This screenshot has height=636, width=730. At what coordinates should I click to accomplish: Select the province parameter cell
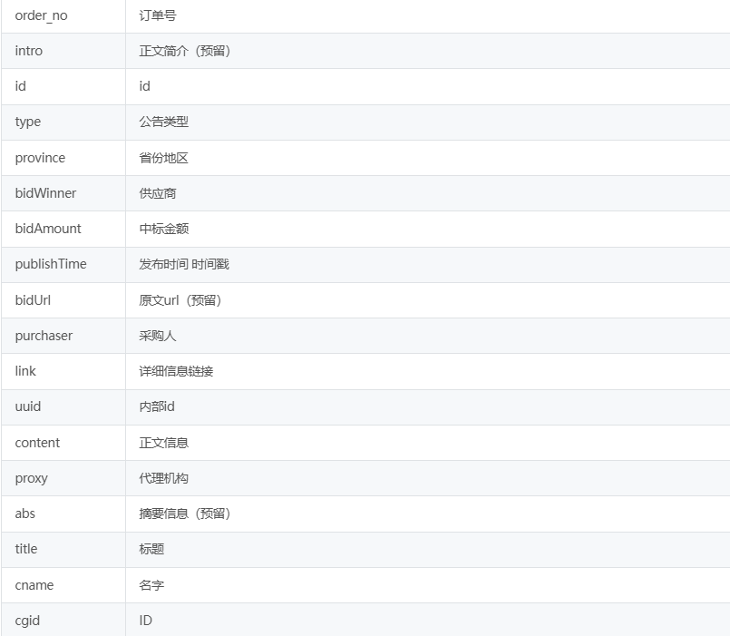40,158
